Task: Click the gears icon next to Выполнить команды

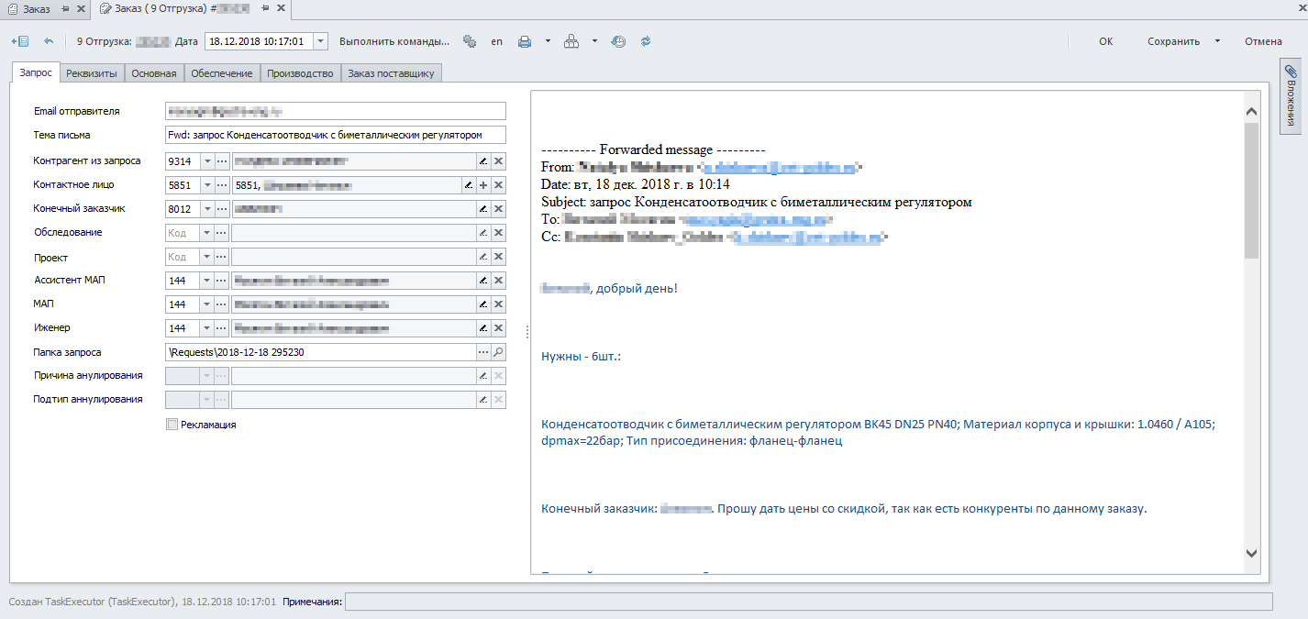Action: pos(470,41)
